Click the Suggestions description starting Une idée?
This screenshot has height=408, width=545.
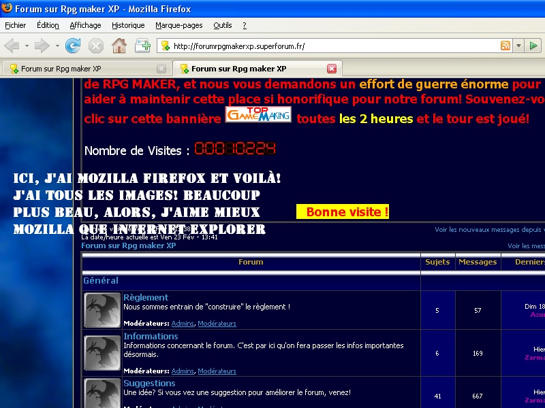tap(237, 392)
